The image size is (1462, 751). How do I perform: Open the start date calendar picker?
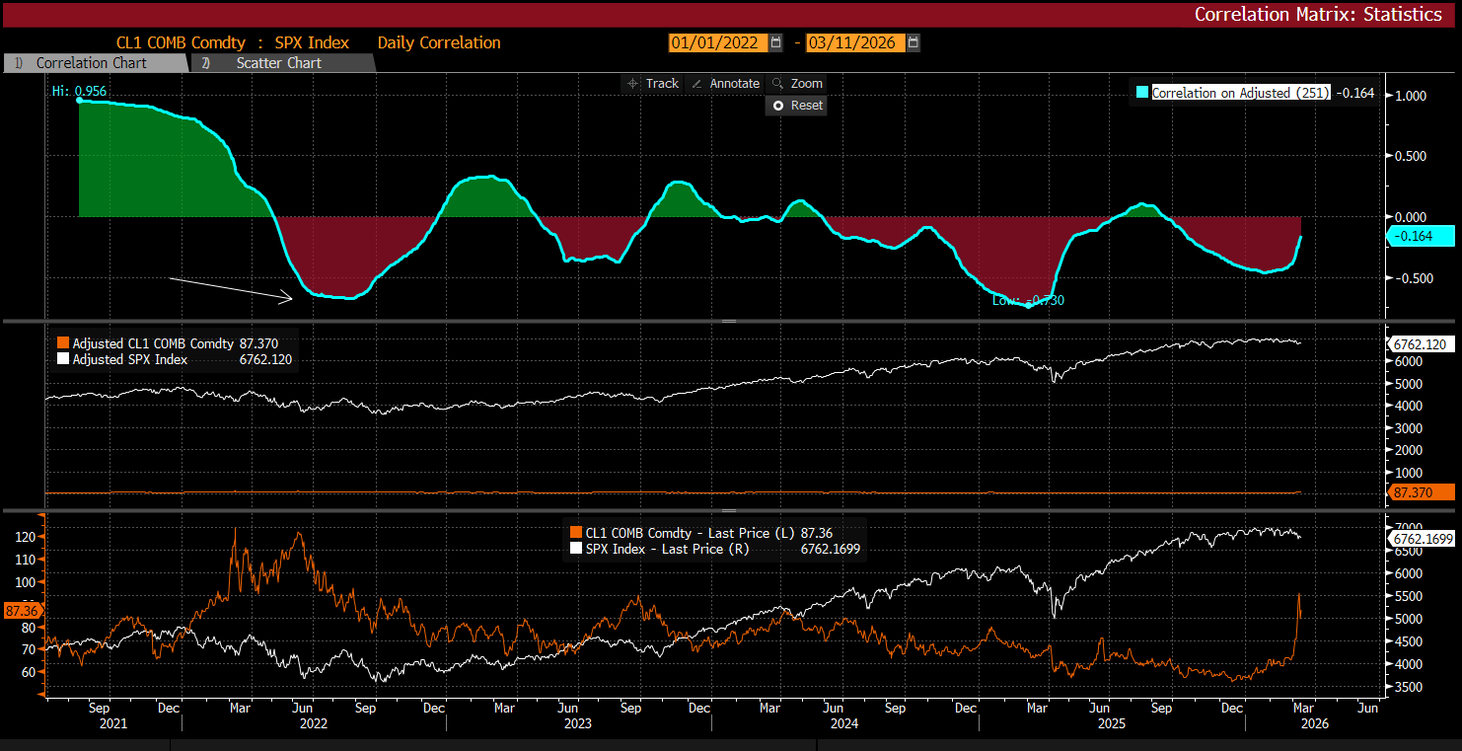pos(776,42)
